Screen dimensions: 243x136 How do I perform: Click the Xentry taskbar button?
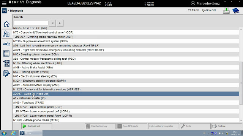click(31, 133)
